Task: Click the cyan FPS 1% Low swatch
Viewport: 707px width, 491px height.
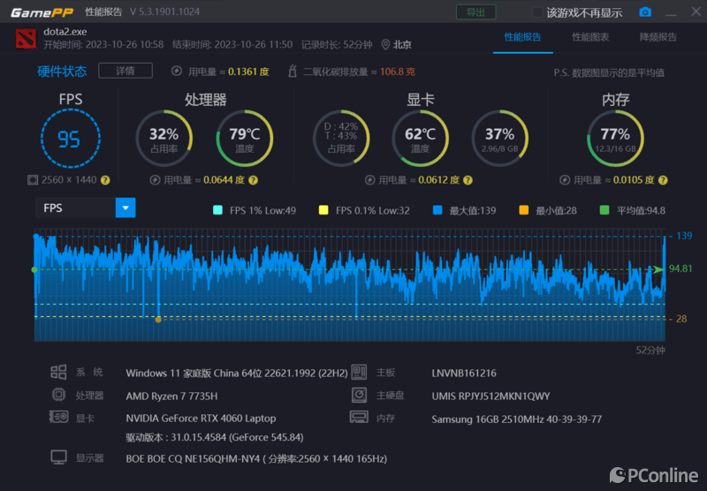Action: [217, 210]
